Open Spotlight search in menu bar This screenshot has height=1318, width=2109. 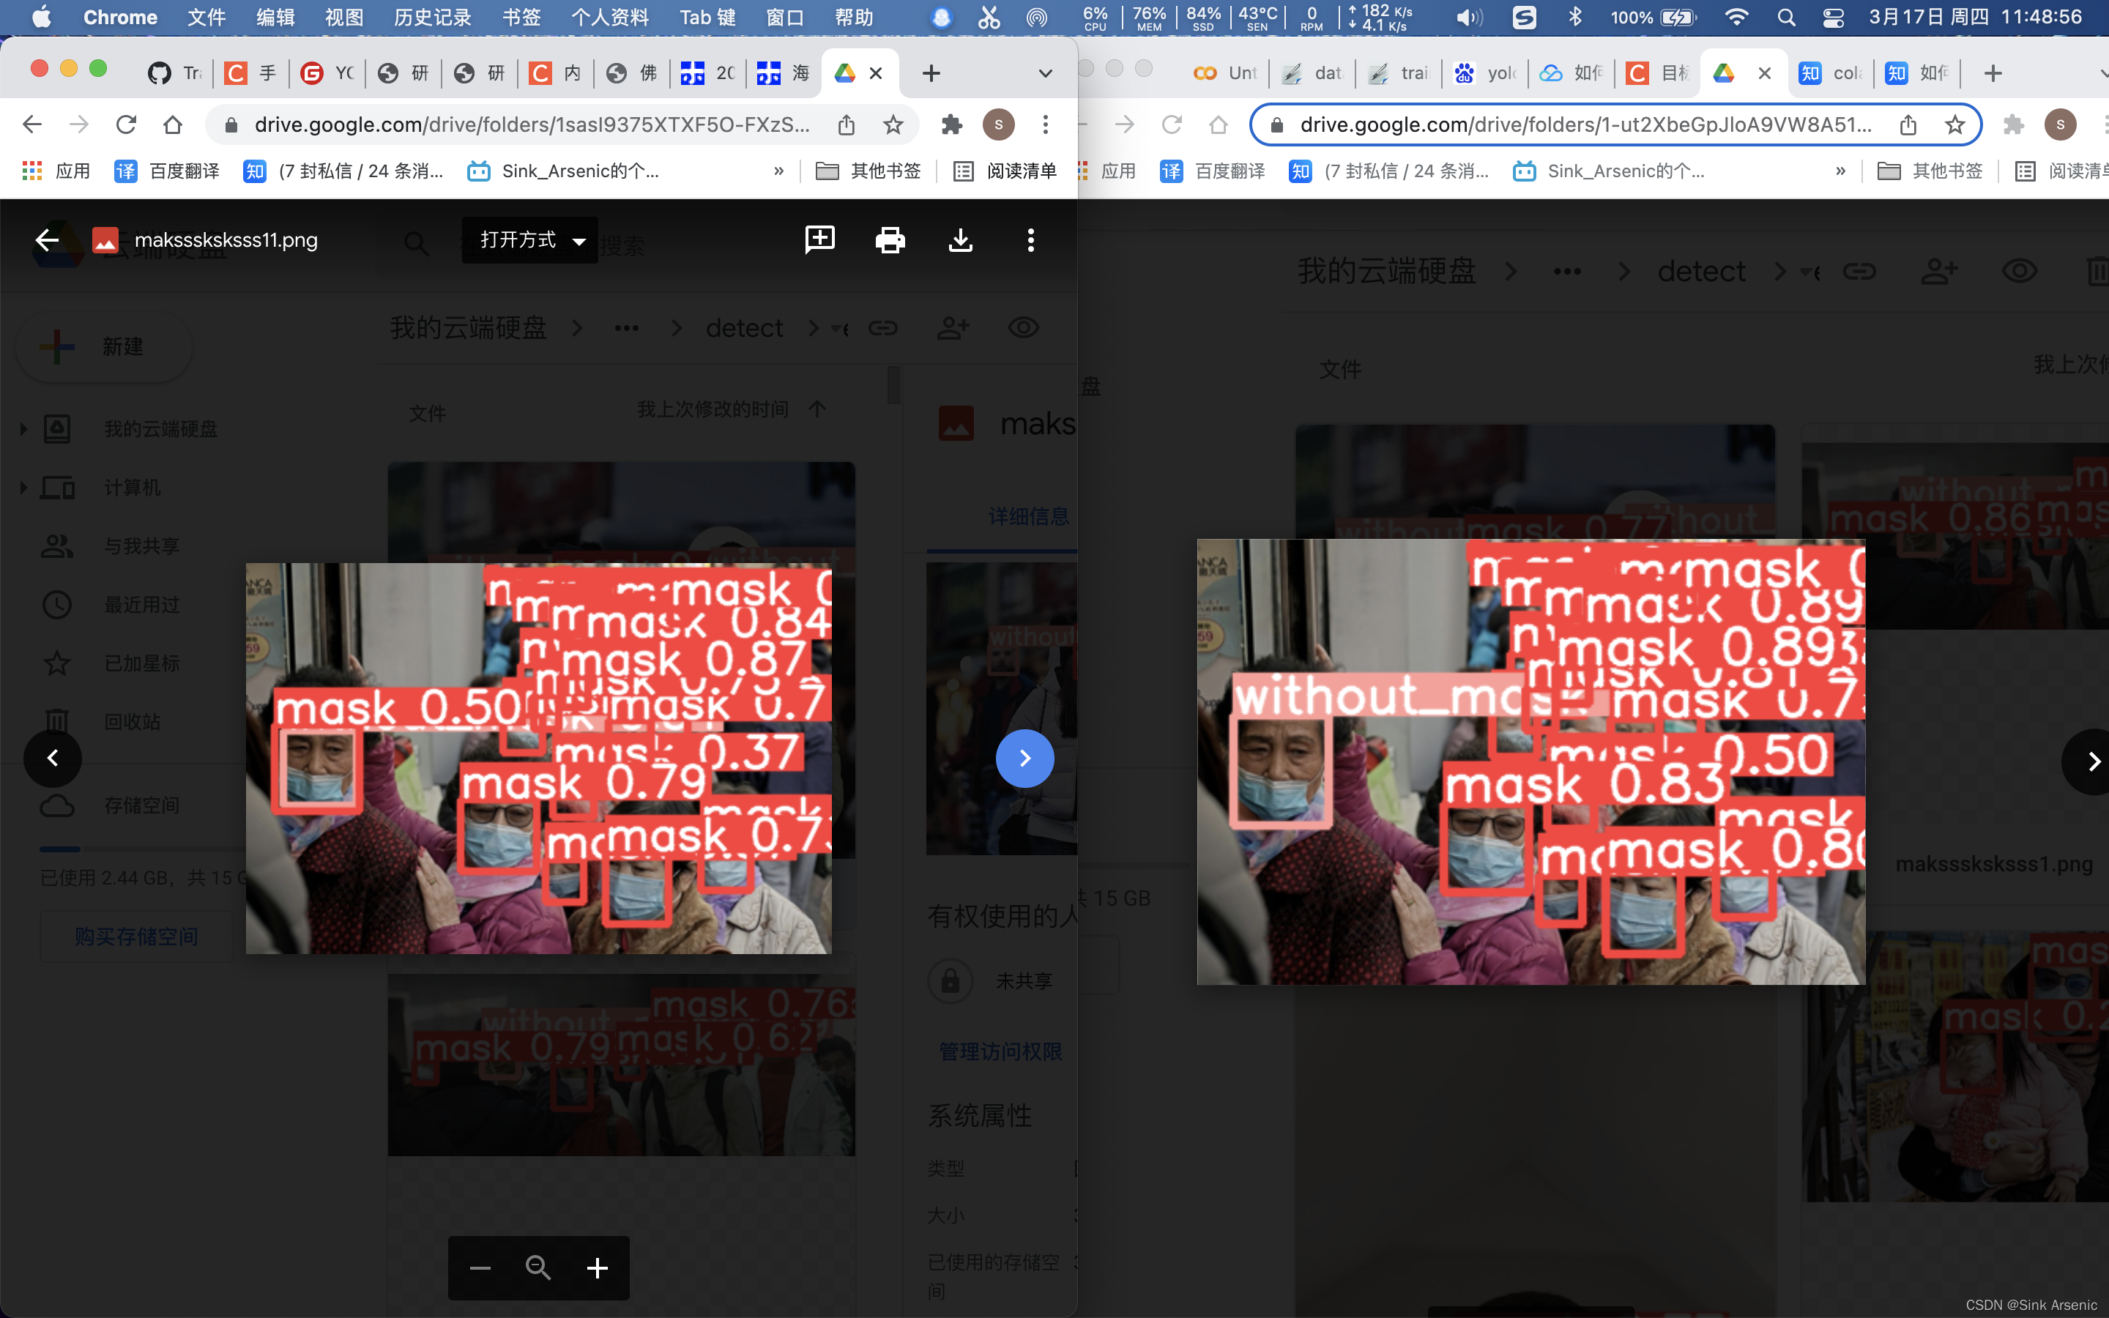tap(1785, 18)
